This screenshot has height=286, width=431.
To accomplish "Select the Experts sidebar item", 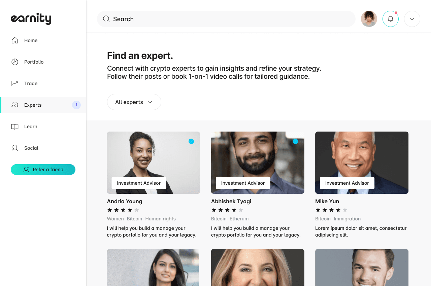I will (43, 105).
